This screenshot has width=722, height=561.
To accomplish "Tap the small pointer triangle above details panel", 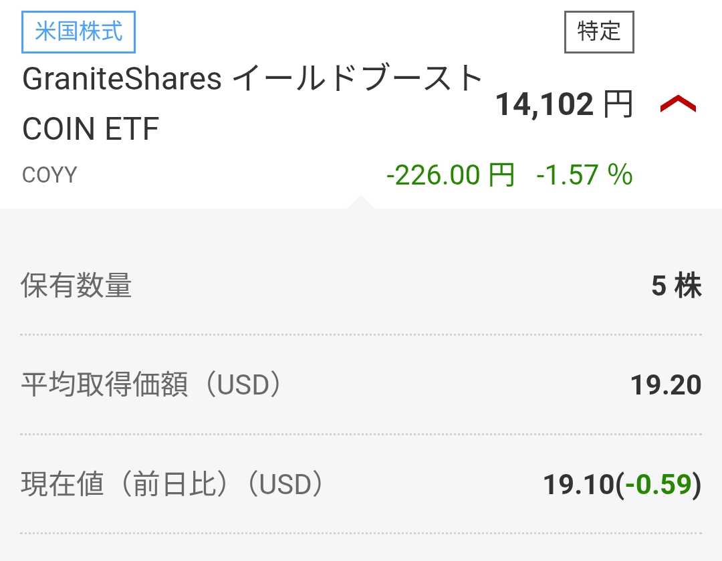I will tap(360, 202).
